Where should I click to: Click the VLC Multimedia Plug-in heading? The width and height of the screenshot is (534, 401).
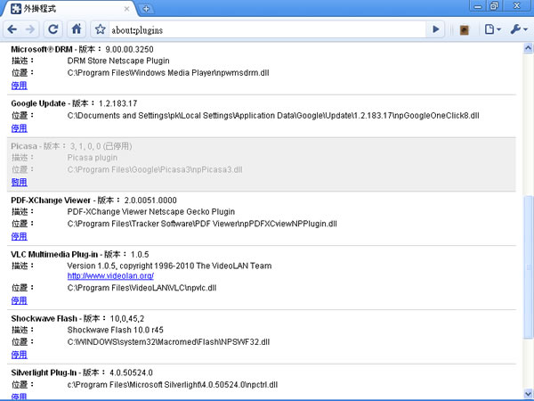54,254
